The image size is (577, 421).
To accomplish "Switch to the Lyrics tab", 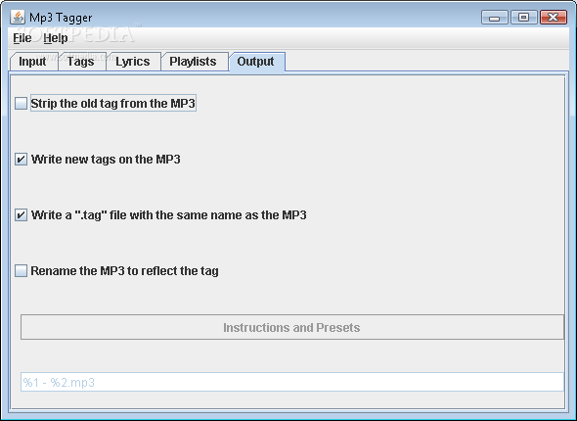I will (133, 62).
